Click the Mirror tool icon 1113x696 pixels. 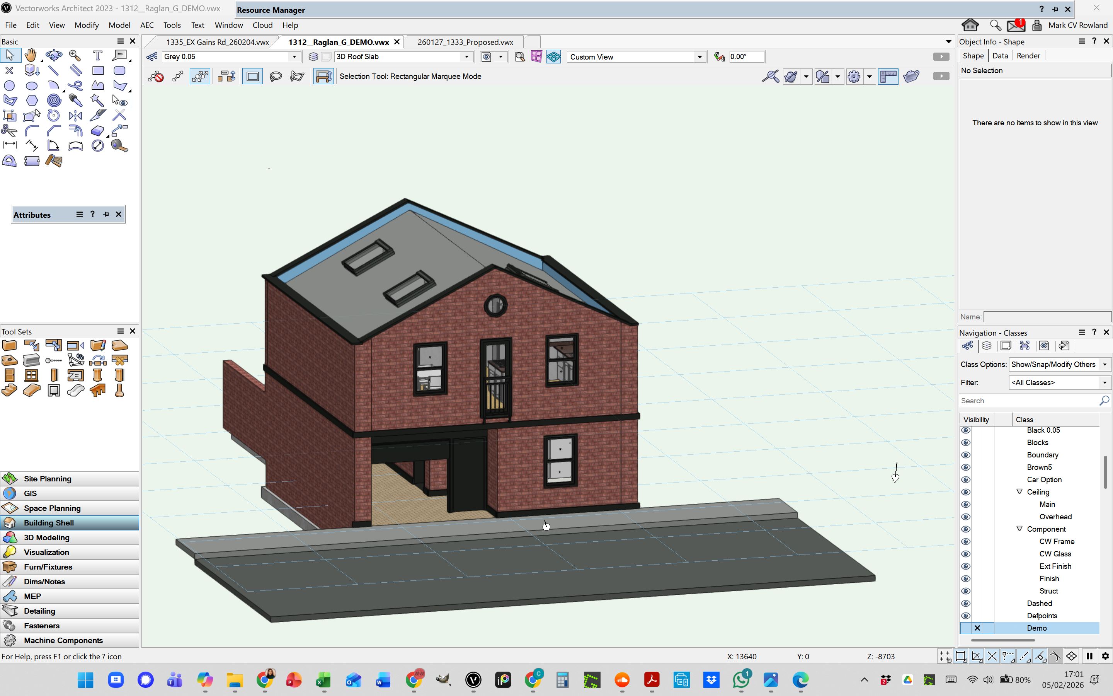point(75,116)
